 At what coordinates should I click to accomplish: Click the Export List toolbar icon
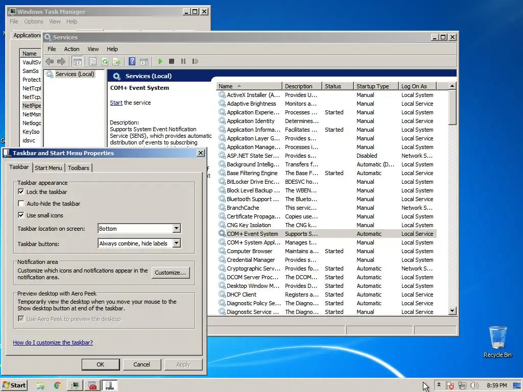click(116, 61)
